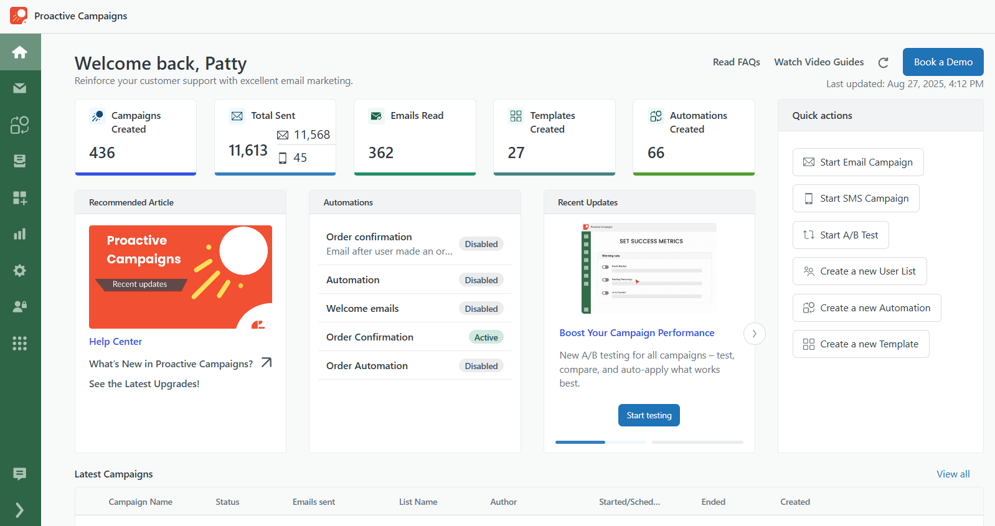Click the Proactive Campaigns app logo
995x526 pixels.
[19, 16]
